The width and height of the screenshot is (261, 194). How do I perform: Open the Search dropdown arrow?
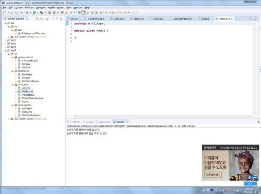[75, 12]
